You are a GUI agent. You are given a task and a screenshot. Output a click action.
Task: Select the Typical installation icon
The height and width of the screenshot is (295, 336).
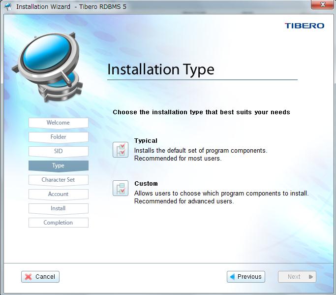click(121, 150)
